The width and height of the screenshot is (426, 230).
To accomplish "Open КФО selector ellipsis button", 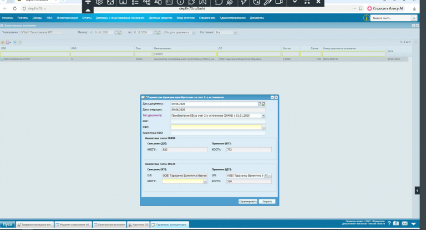I will pos(263,127).
